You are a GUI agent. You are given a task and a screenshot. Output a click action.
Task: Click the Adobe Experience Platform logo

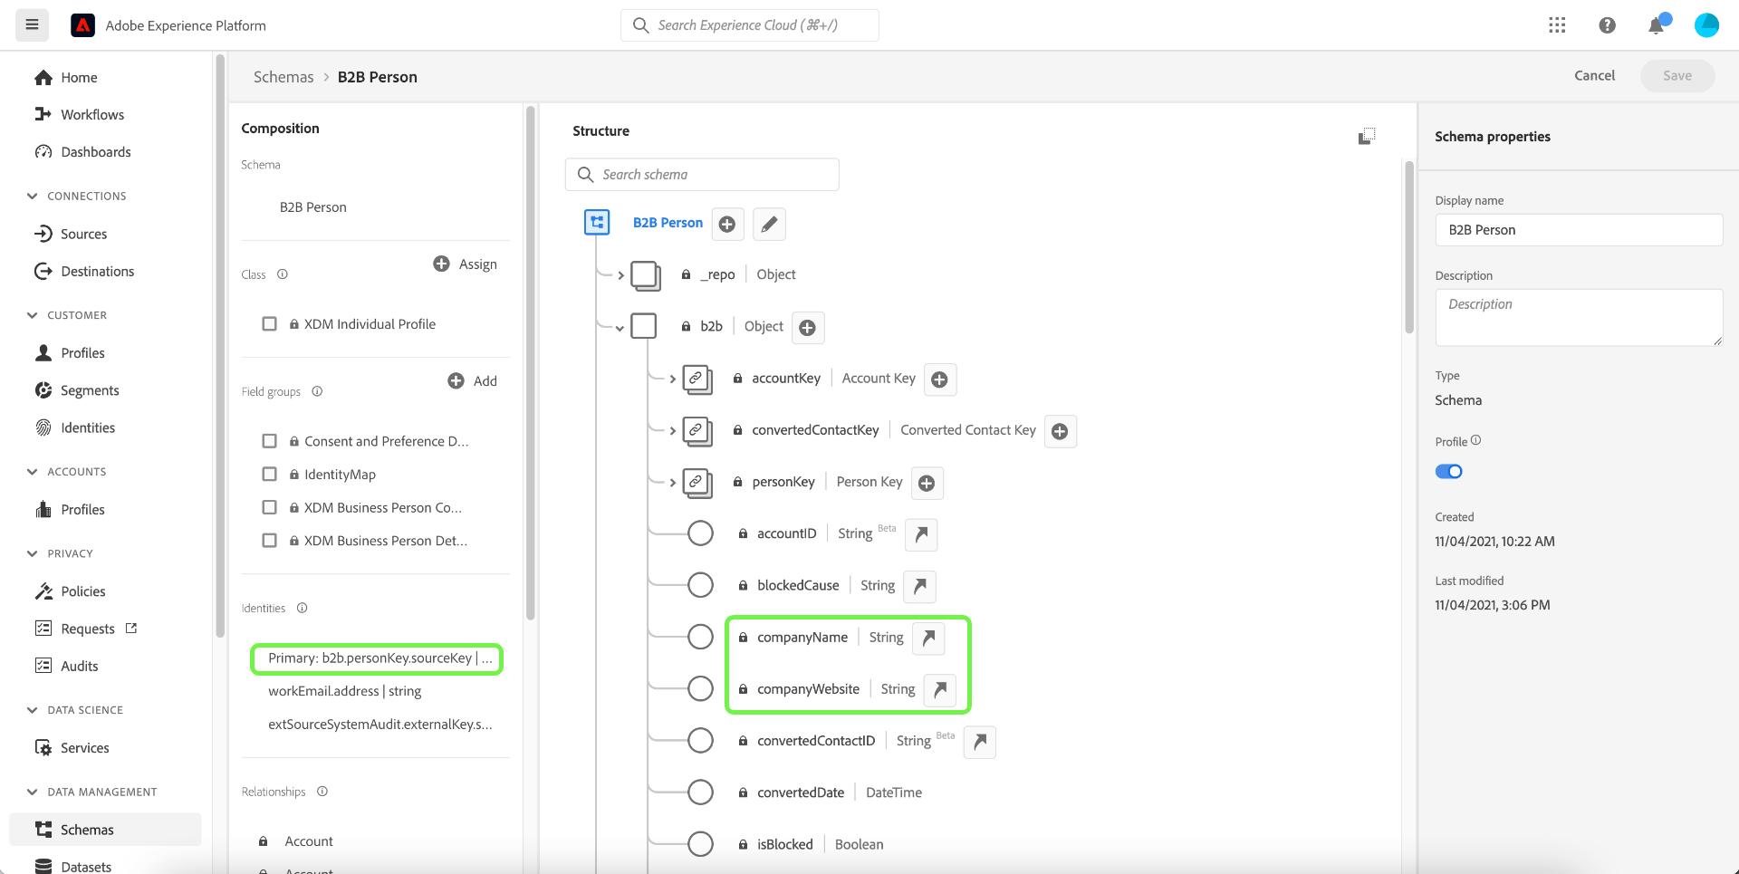tap(83, 25)
